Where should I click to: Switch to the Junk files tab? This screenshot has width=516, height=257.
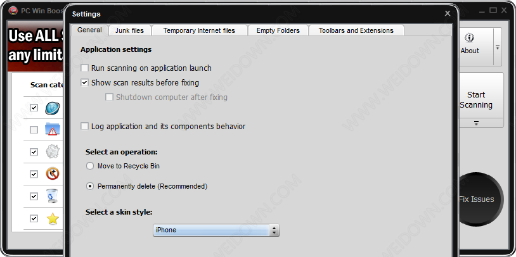(x=130, y=30)
